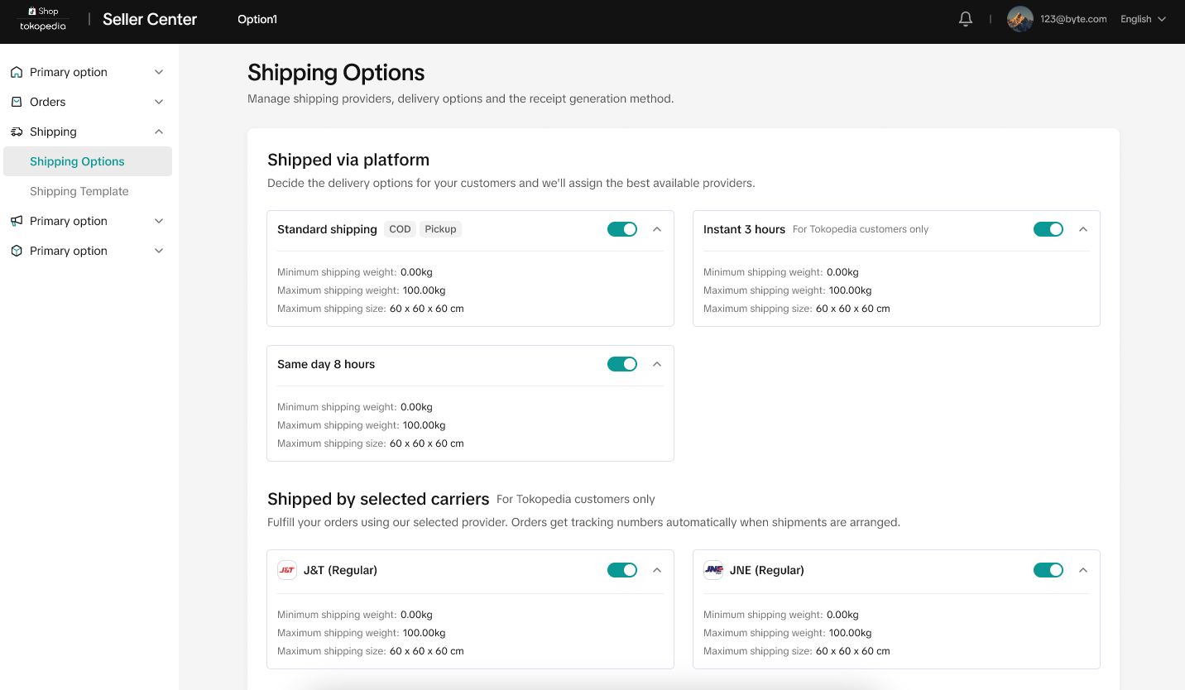Collapse the Standard shipping card
This screenshot has width=1185, height=690.
(x=657, y=229)
